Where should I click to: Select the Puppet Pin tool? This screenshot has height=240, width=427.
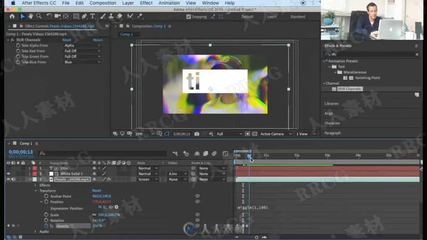pos(140,16)
